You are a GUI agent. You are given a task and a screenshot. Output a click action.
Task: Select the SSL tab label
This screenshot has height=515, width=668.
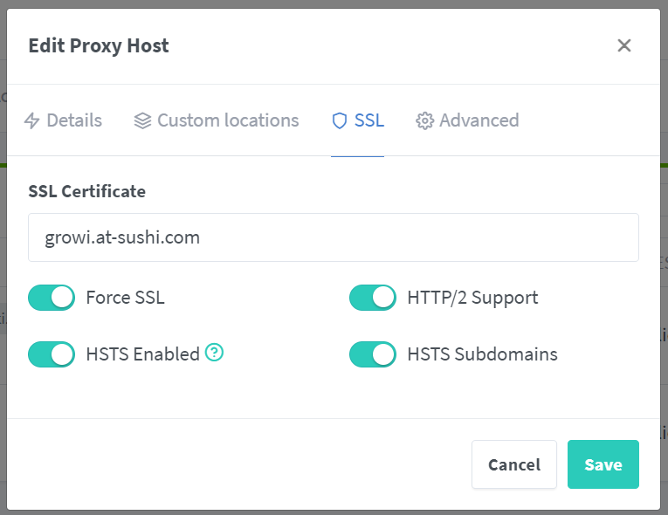click(369, 120)
